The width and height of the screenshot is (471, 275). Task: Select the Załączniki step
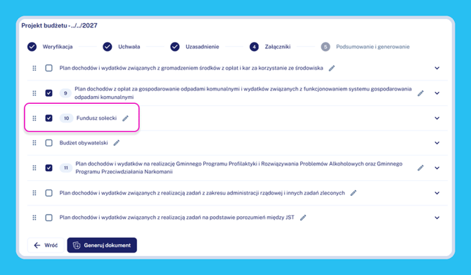point(270,47)
